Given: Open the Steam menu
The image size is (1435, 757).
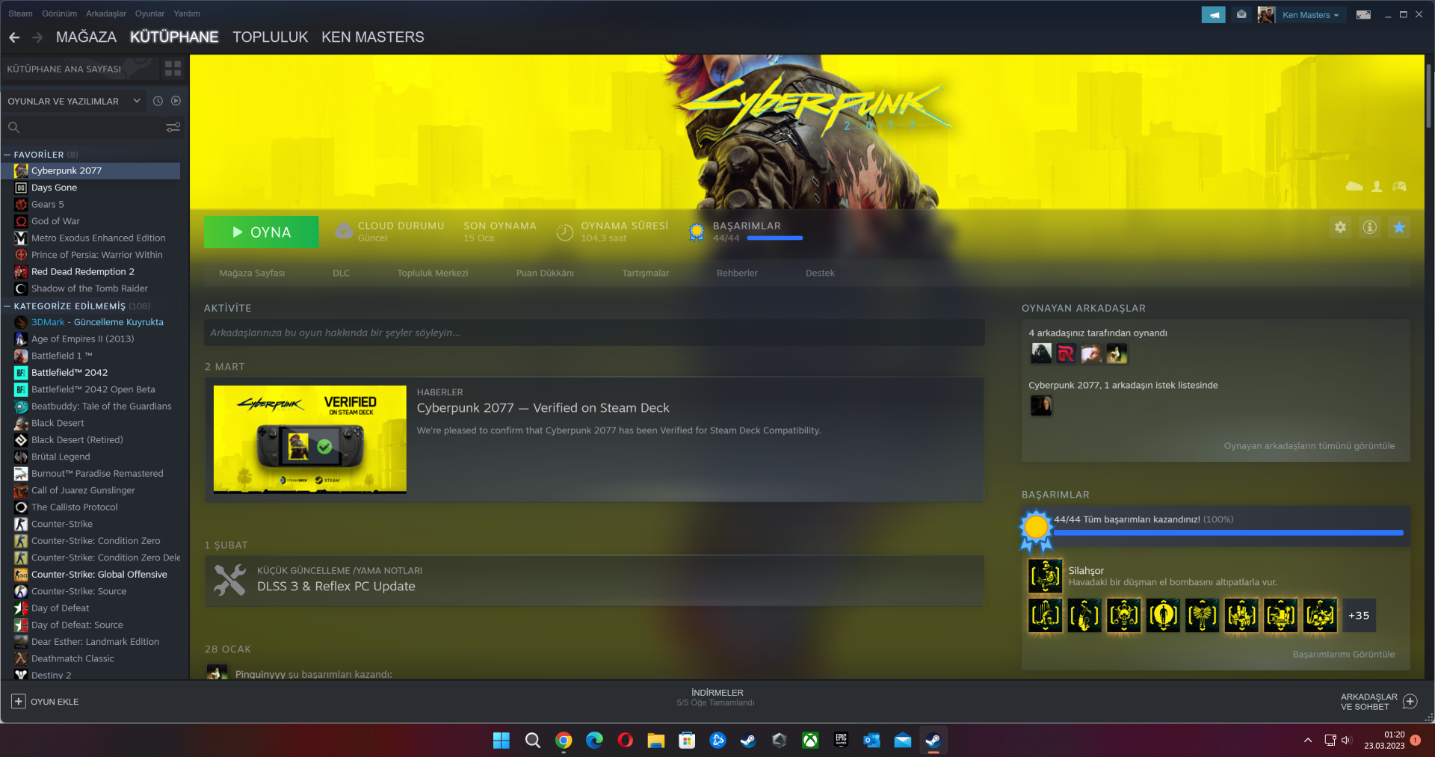Looking at the screenshot, I should click(x=20, y=13).
